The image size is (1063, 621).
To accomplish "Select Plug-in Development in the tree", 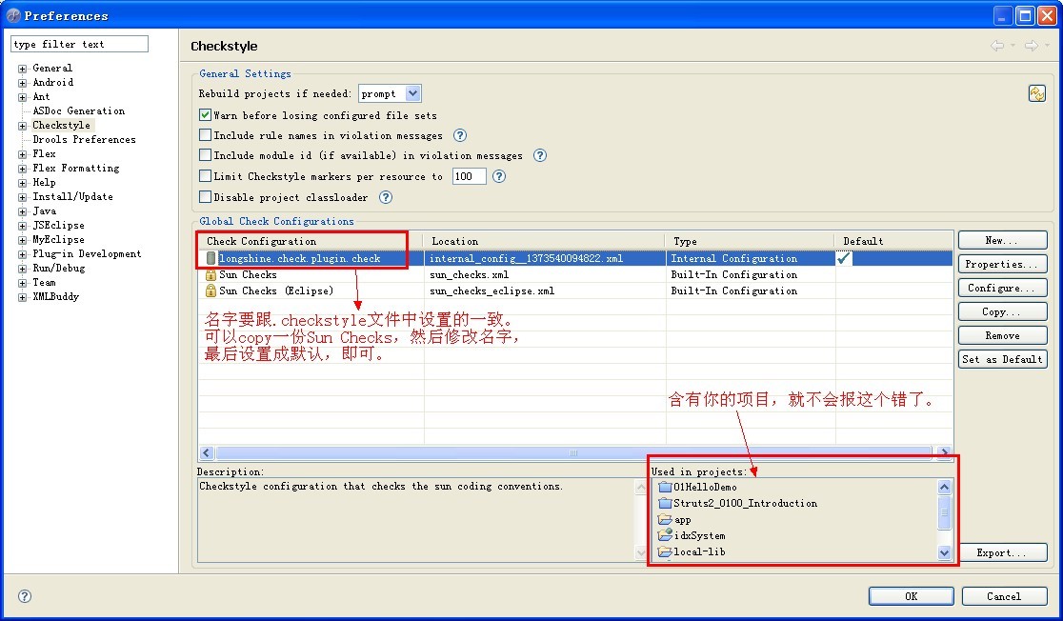I will 87,253.
